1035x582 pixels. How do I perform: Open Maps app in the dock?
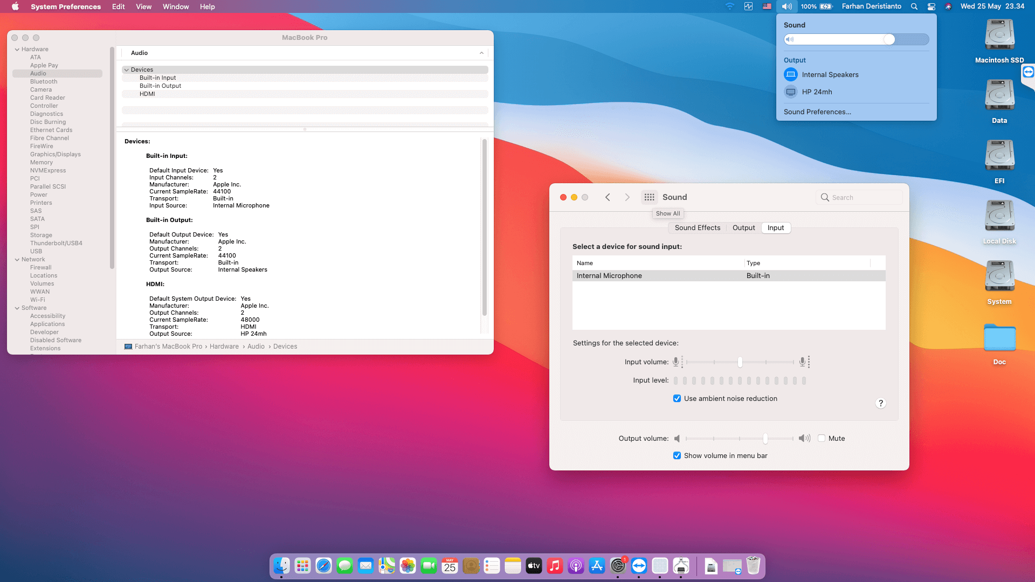(x=387, y=566)
